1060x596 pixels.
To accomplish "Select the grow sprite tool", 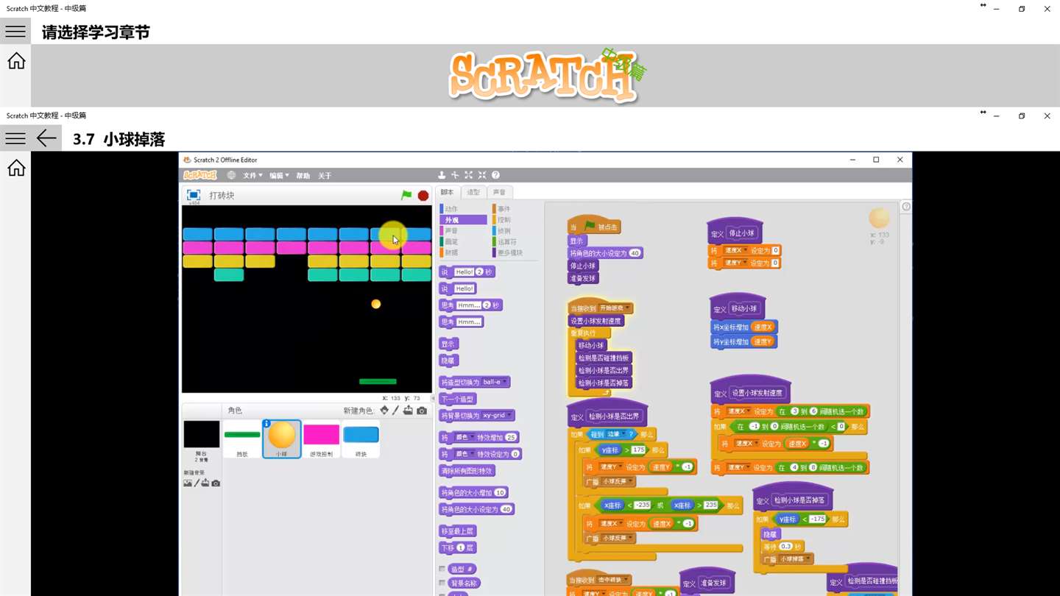I will pos(468,175).
